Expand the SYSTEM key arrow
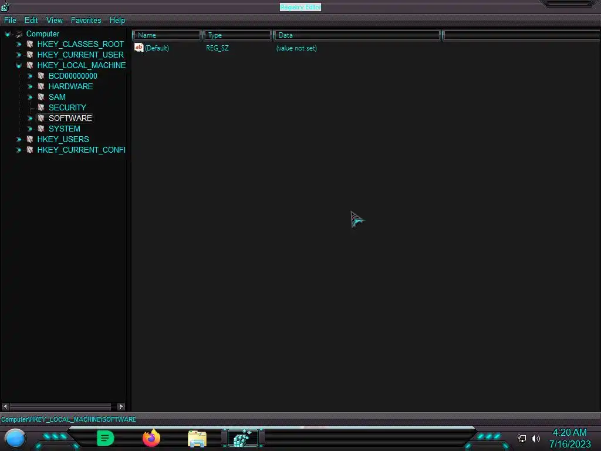This screenshot has height=451, width=601. (x=29, y=129)
